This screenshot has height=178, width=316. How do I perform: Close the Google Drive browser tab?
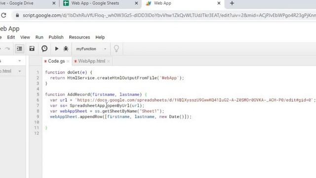[54, 3]
